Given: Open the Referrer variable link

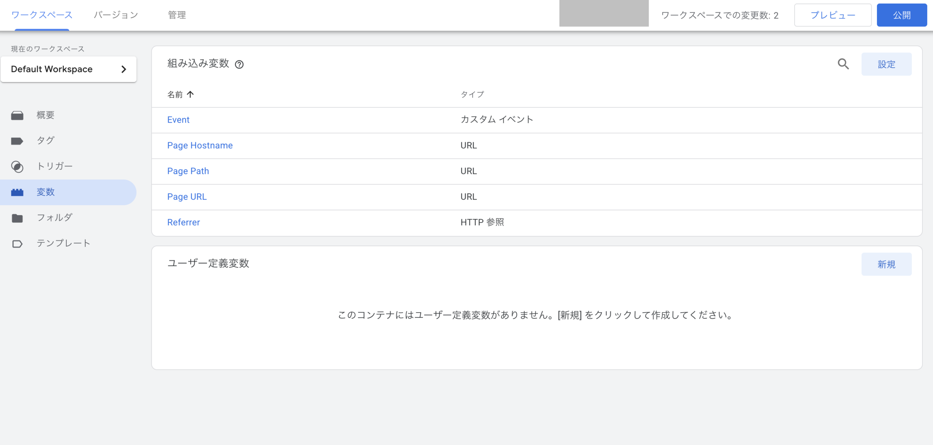Looking at the screenshot, I should tap(183, 222).
